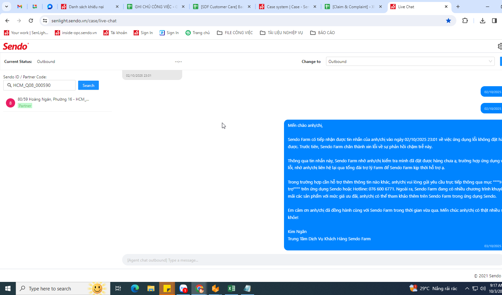Open a new browser tab
The height and width of the screenshot is (295, 502).
458,7
